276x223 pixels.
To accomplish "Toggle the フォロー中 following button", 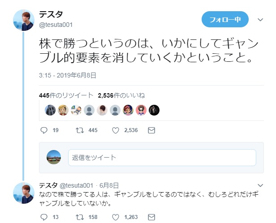I will [225, 19].
